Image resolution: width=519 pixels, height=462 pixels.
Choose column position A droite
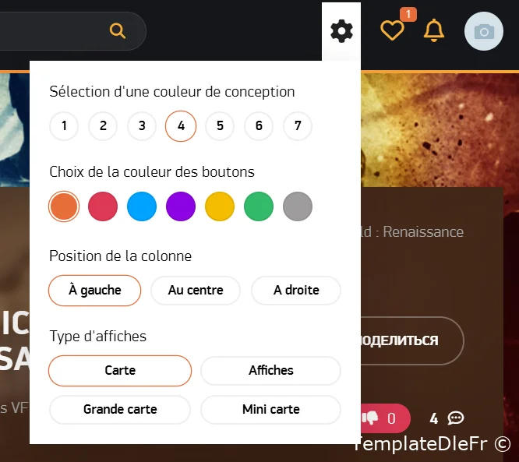(296, 291)
